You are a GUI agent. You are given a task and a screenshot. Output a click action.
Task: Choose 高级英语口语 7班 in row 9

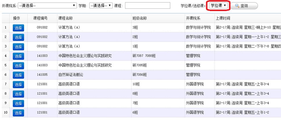(18, 104)
